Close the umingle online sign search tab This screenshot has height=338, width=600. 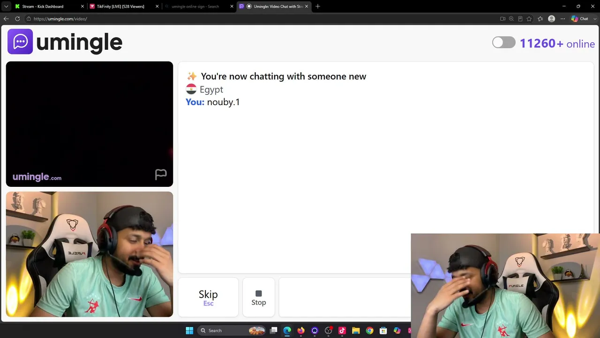232,7
